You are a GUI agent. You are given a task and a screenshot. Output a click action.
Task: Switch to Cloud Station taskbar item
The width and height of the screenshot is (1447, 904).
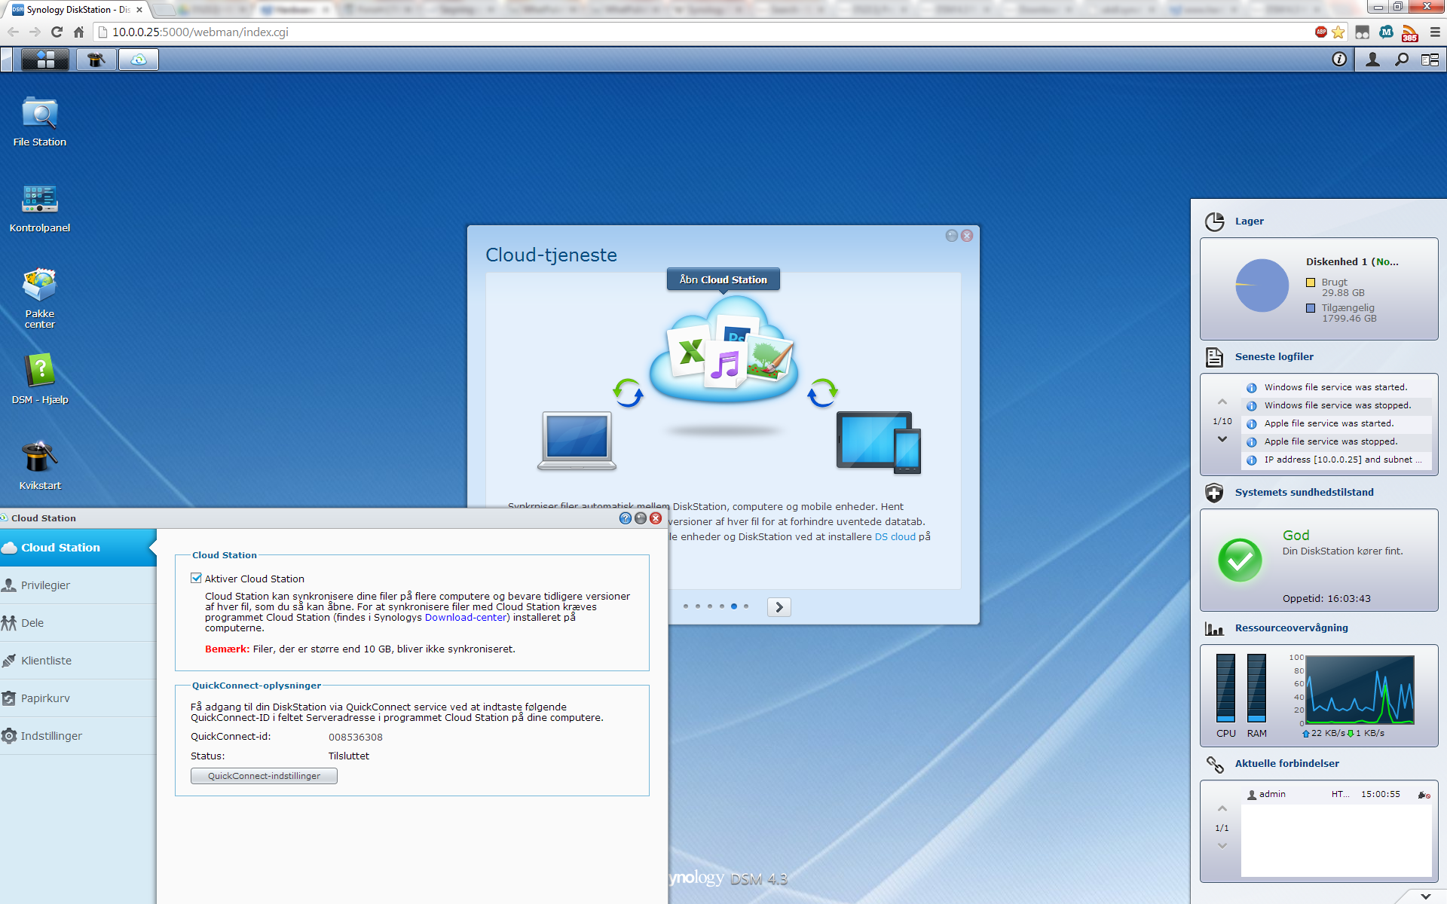point(139,60)
